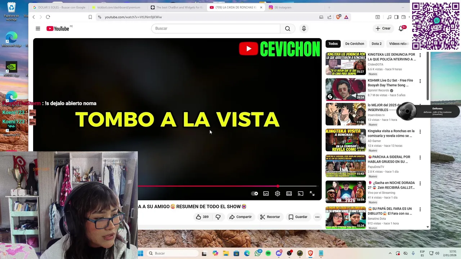Reload the page in the browser
Screen dimensions: 461x259
[x=48, y=17]
